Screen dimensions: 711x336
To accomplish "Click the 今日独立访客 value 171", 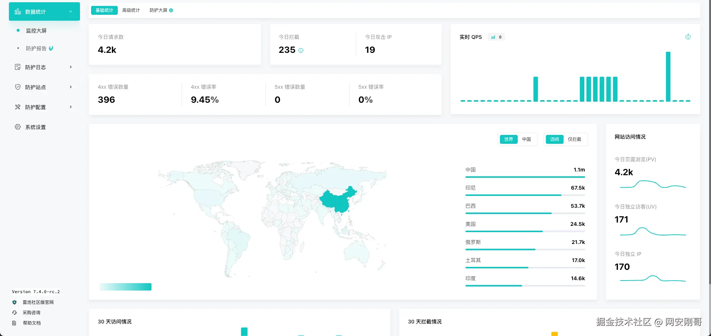I will [x=621, y=220].
